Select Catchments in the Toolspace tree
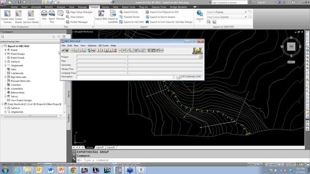The height and width of the screenshot is (174, 310). pos(17,73)
